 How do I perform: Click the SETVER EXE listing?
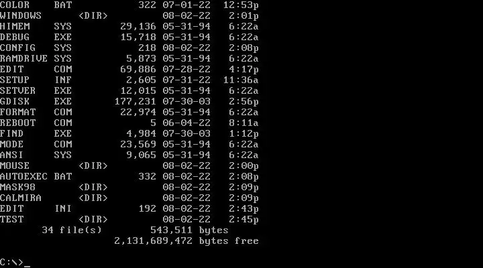coord(129,90)
